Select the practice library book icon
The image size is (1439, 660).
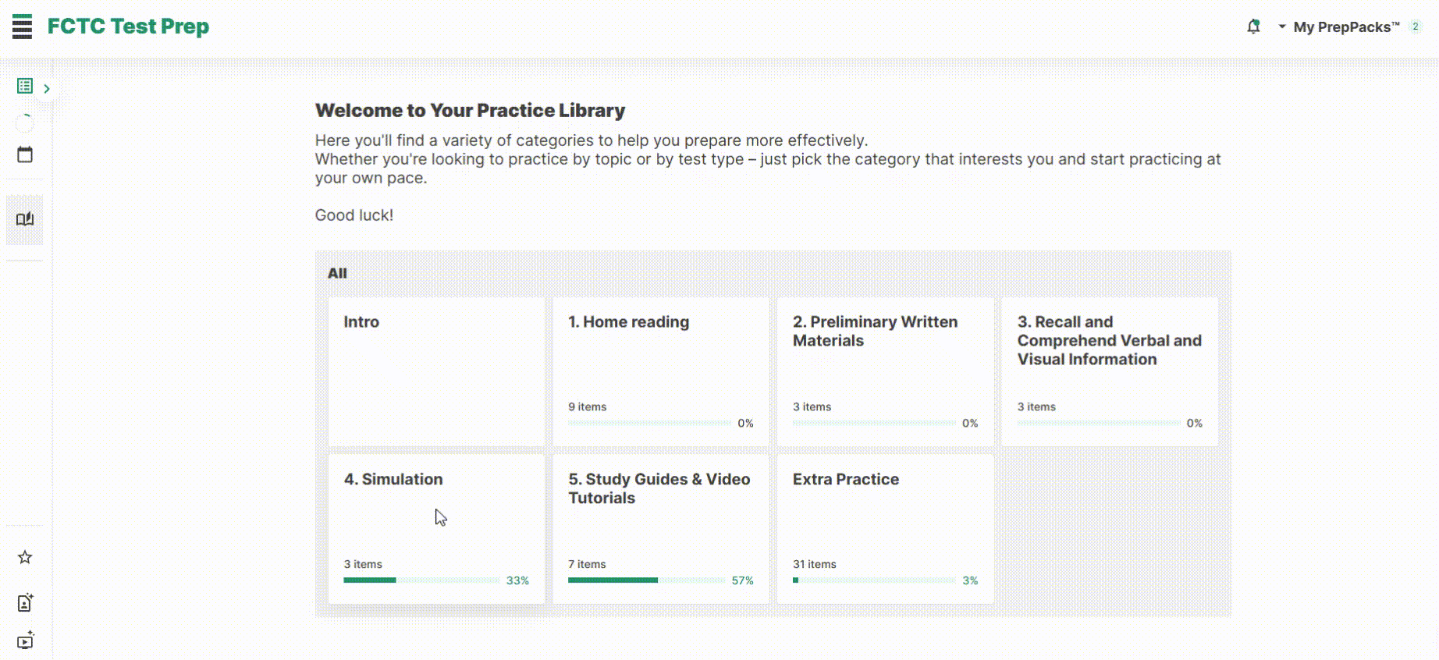point(25,219)
